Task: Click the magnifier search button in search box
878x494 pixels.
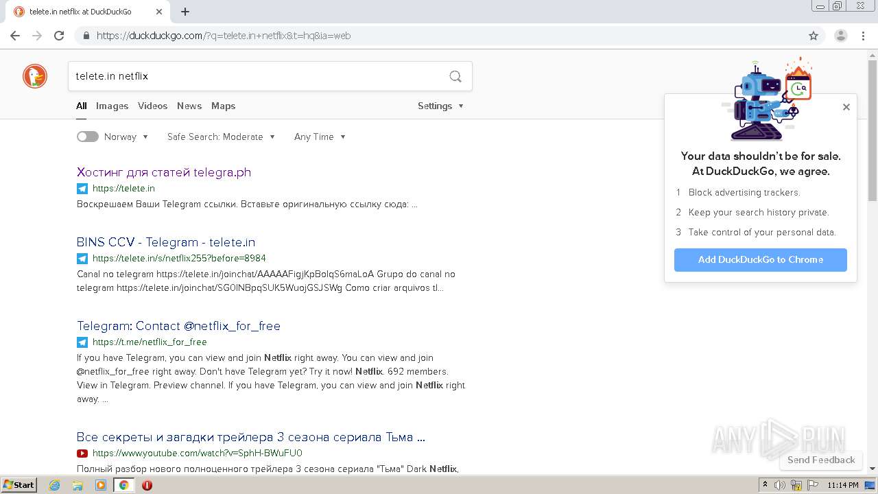Action: click(x=455, y=76)
